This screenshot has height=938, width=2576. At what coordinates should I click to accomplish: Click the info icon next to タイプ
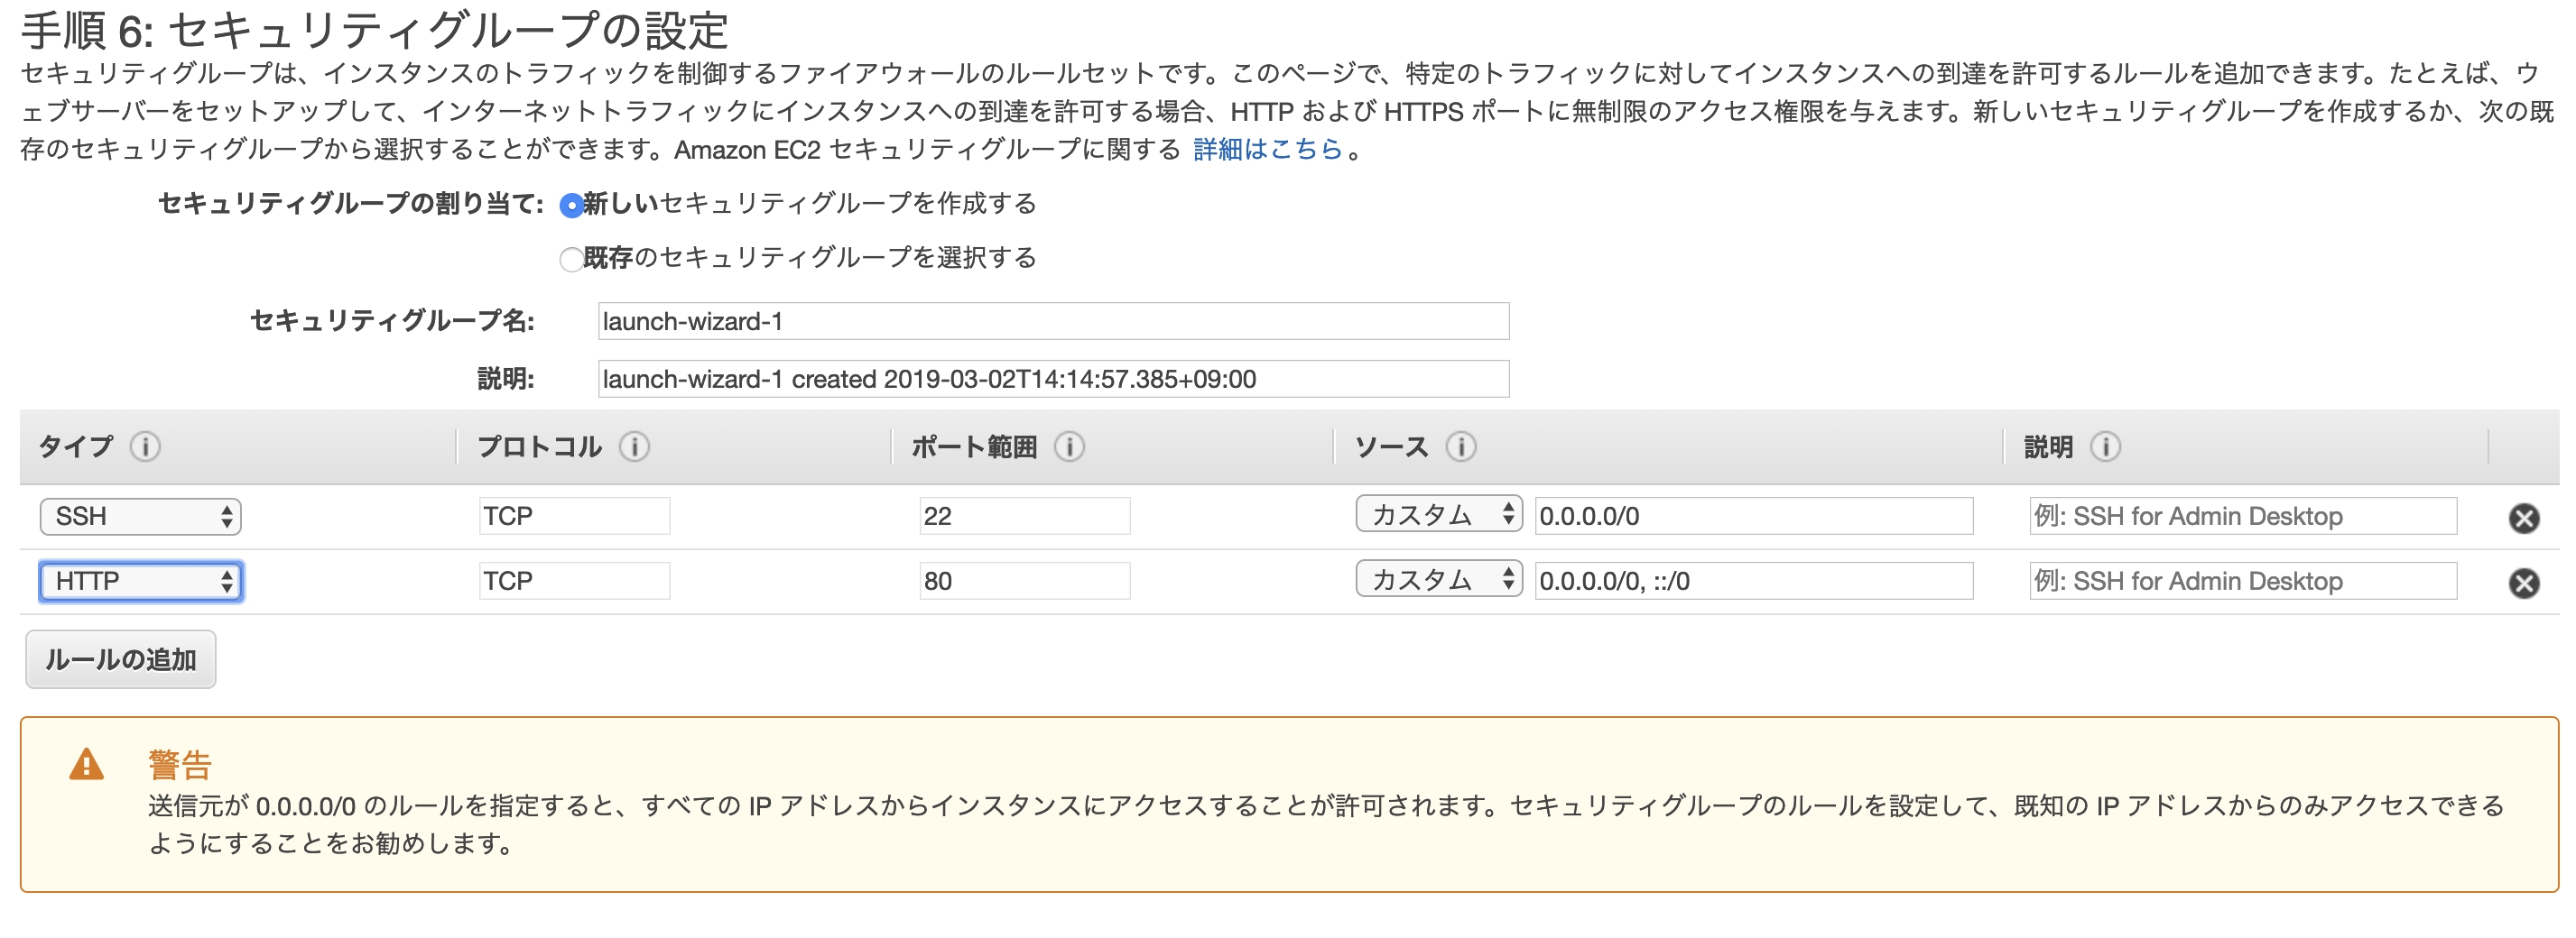coord(145,446)
